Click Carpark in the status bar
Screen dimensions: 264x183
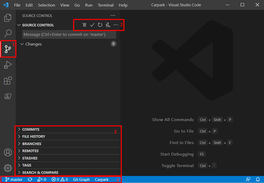click(101, 179)
